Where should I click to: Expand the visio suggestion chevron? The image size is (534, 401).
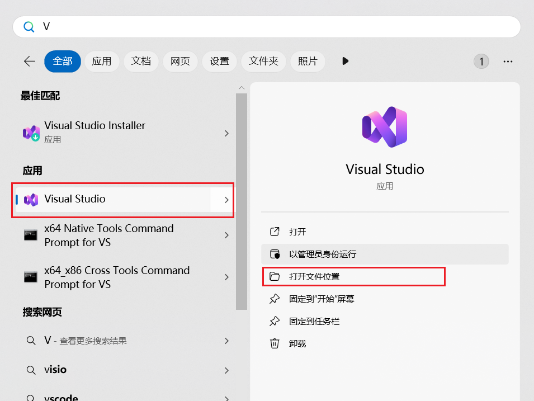[x=226, y=370]
